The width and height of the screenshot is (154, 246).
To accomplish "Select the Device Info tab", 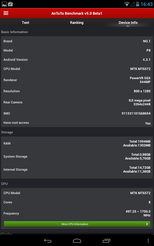I will click(x=128, y=22).
